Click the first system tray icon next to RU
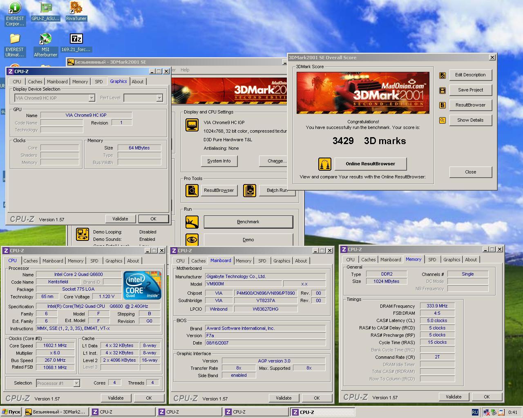 487,412
